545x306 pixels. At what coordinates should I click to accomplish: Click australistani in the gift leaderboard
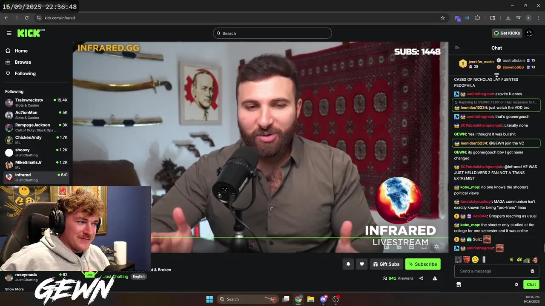point(516,60)
